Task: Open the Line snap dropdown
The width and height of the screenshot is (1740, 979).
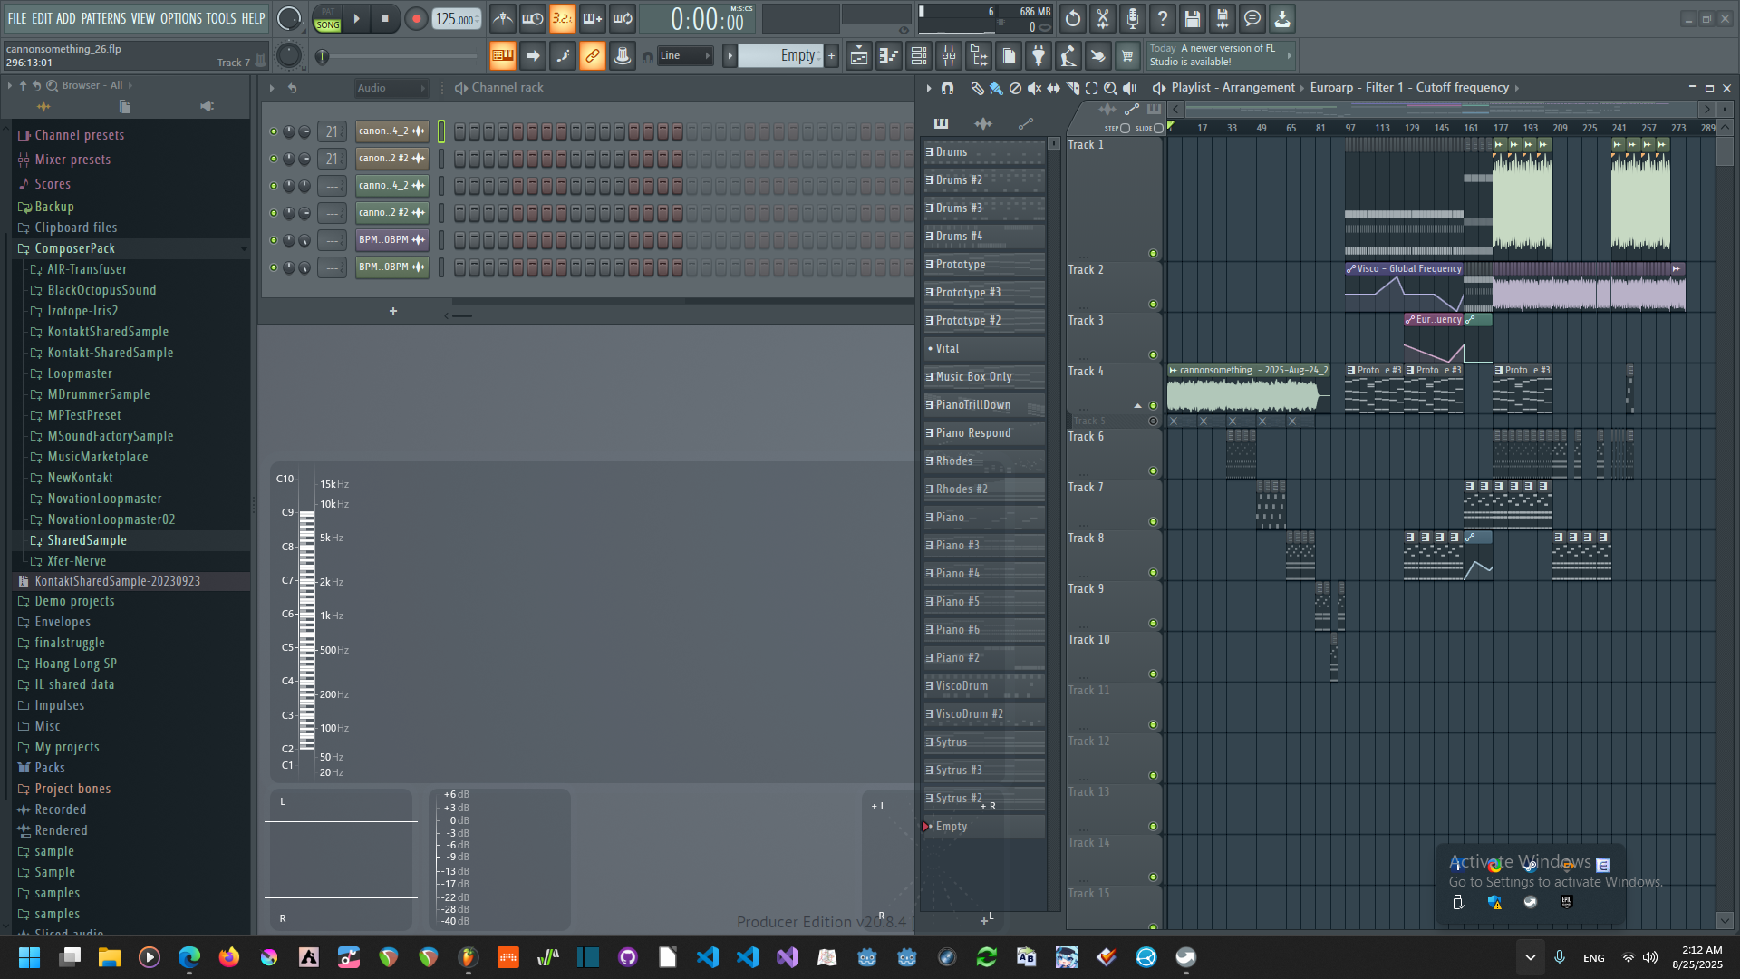Action: pyautogui.click(x=684, y=56)
